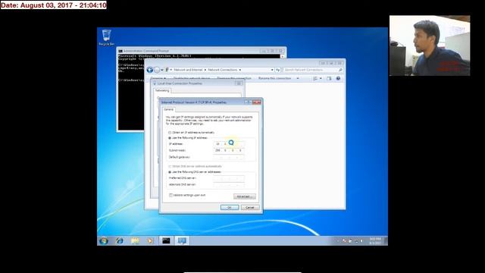The height and width of the screenshot is (273, 485).
Task: Click Diagnose this connection in toolbar
Action: pyautogui.click(x=234, y=79)
